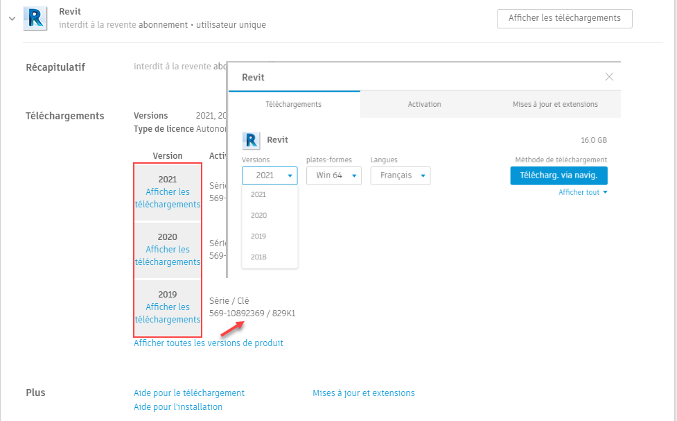This screenshot has height=421, width=677.
Task: Open Mises à jour et extensions tab
Action: (x=555, y=104)
